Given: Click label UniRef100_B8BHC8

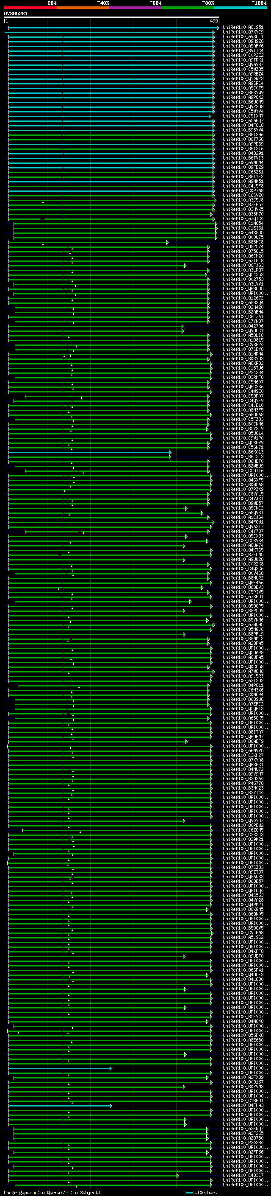Looking at the screenshot, I should (x=243, y=242).
